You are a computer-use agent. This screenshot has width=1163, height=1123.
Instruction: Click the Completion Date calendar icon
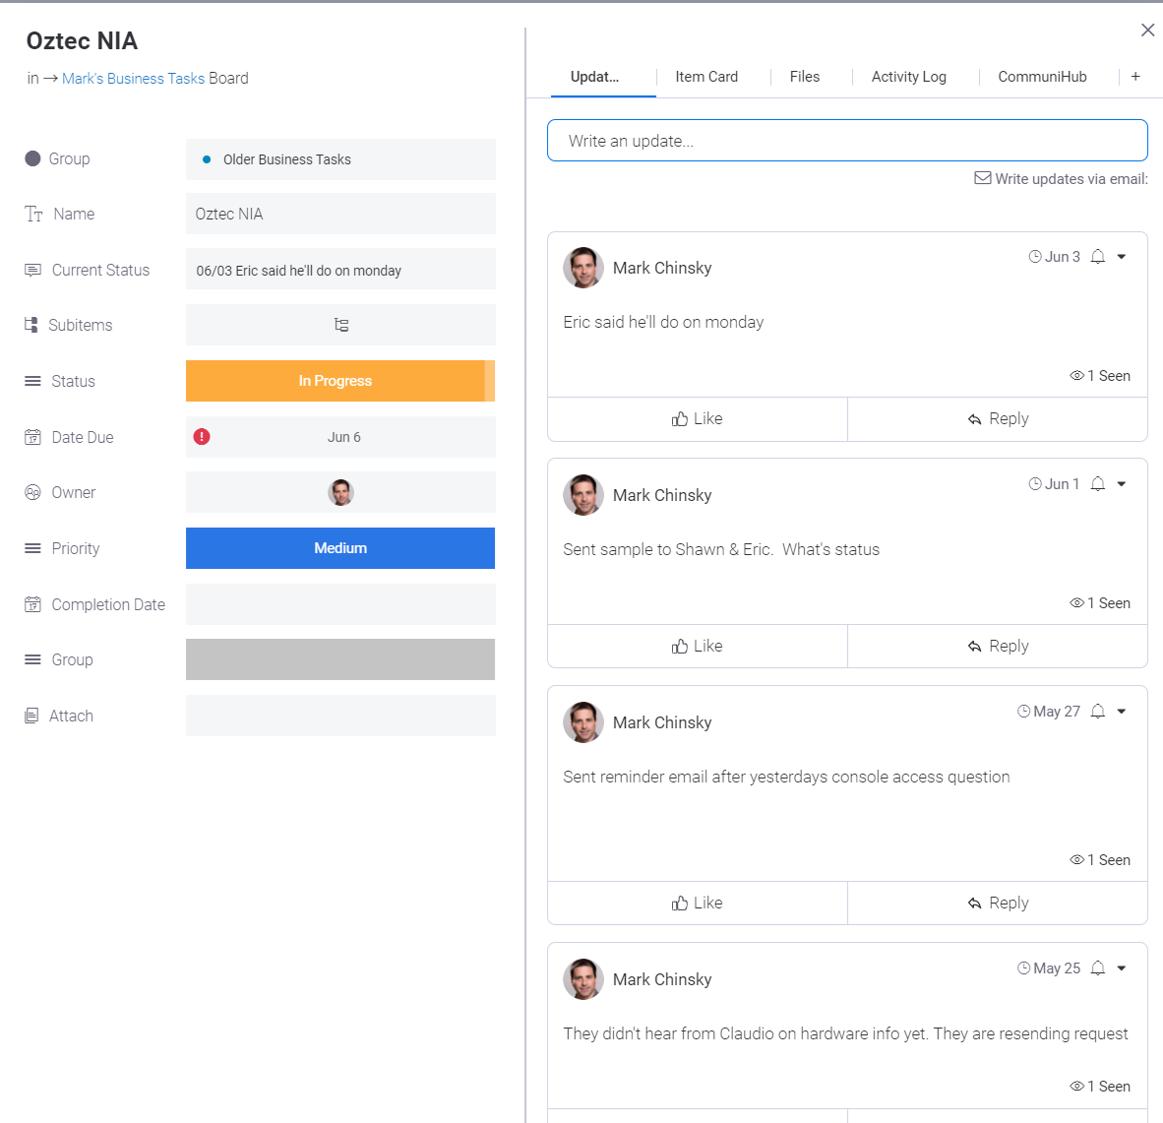[x=32, y=604]
